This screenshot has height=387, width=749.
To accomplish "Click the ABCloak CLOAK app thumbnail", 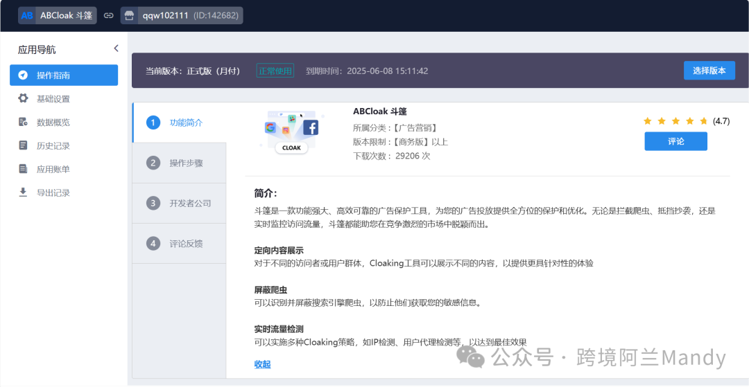I will 292,132.
